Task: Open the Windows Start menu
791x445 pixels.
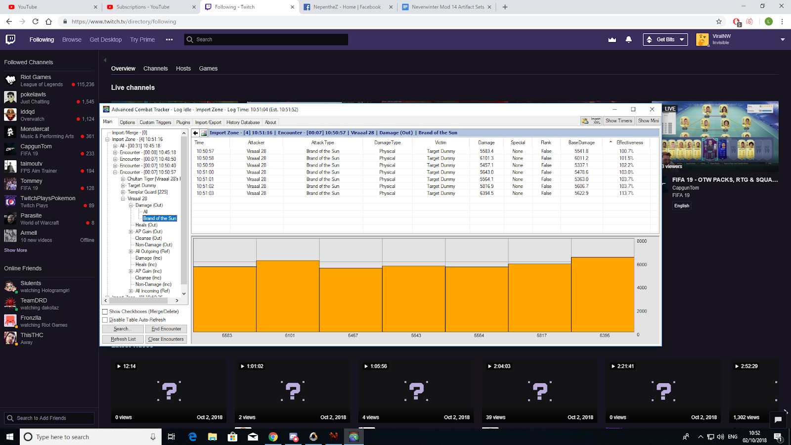Action: click(10, 437)
